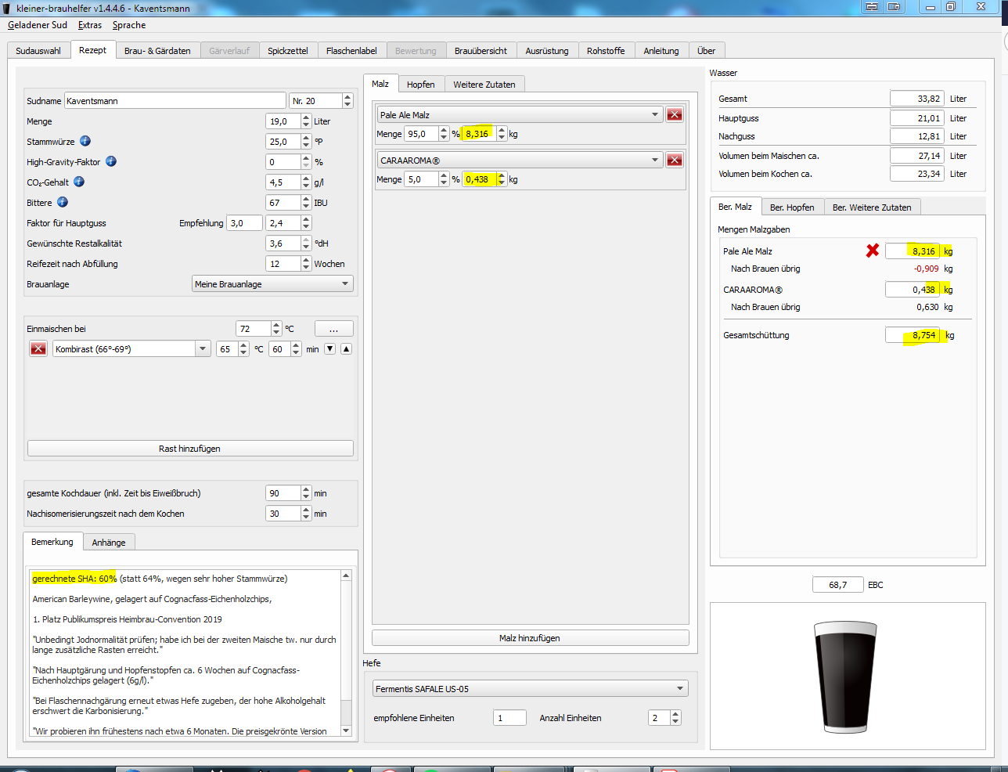The width and height of the screenshot is (1008, 772).
Task: Switch to the Hopfen tab
Action: (x=420, y=85)
